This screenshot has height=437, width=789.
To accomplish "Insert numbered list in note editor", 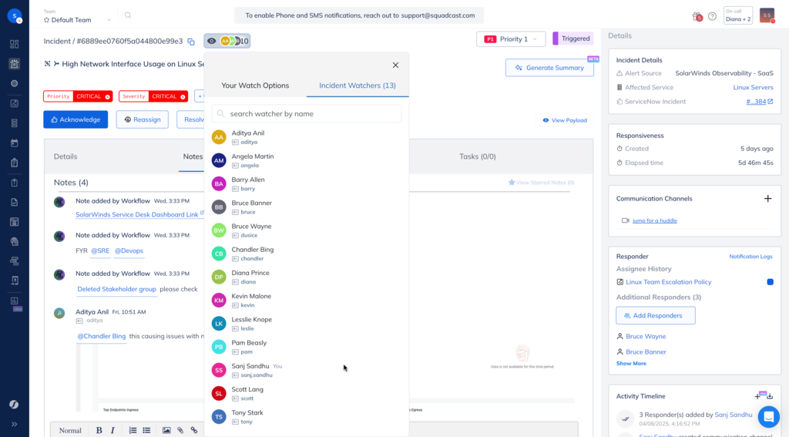I will pyautogui.click(x=133, y=431).
